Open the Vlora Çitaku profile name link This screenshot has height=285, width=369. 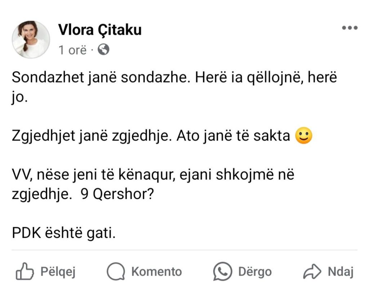tap(100, 30)
